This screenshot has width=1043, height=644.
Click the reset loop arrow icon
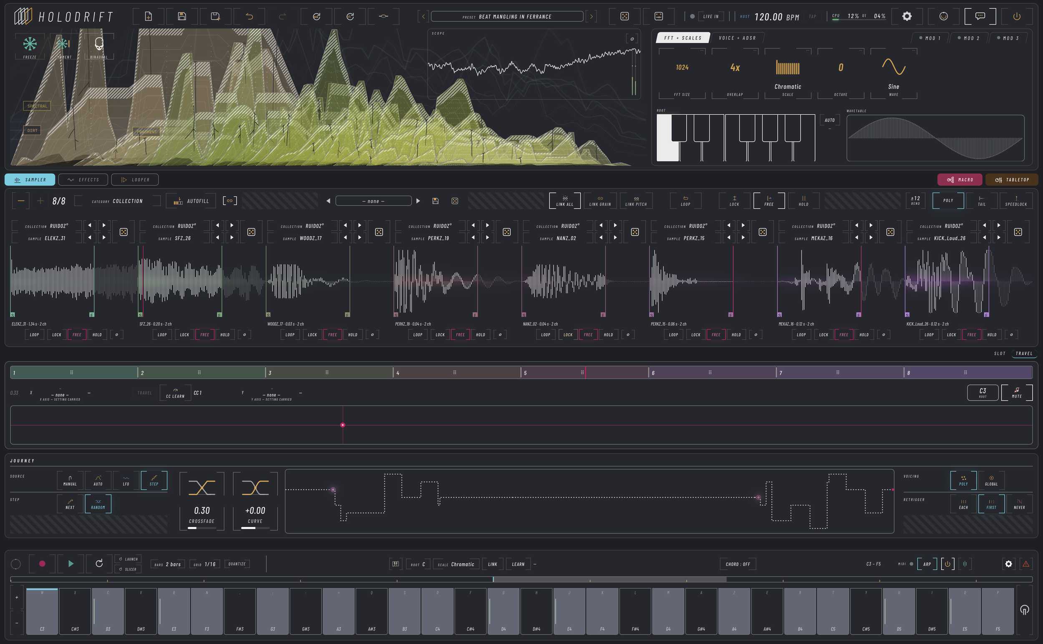99,563
